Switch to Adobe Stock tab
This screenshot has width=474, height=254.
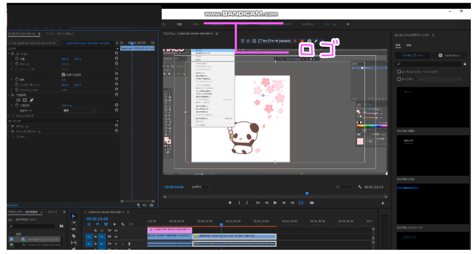click(448, 55)
